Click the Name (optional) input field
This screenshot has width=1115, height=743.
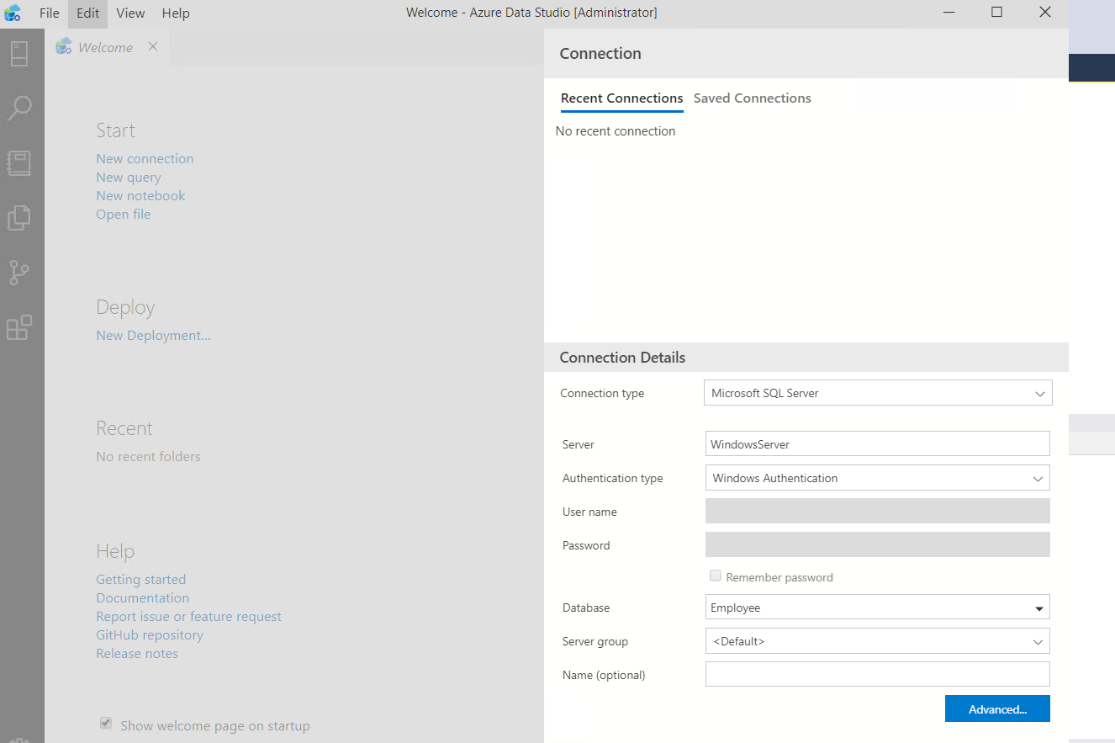point(878,674)
